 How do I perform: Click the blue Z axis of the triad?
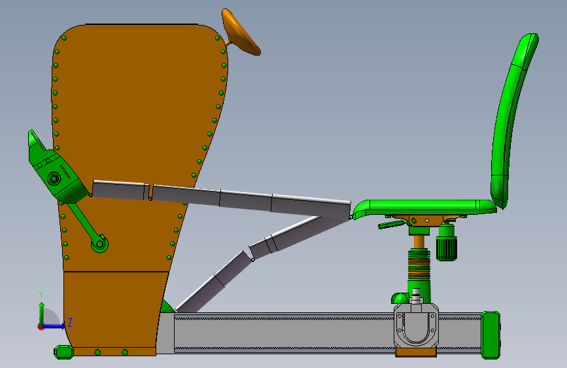[x=54, y=326]
